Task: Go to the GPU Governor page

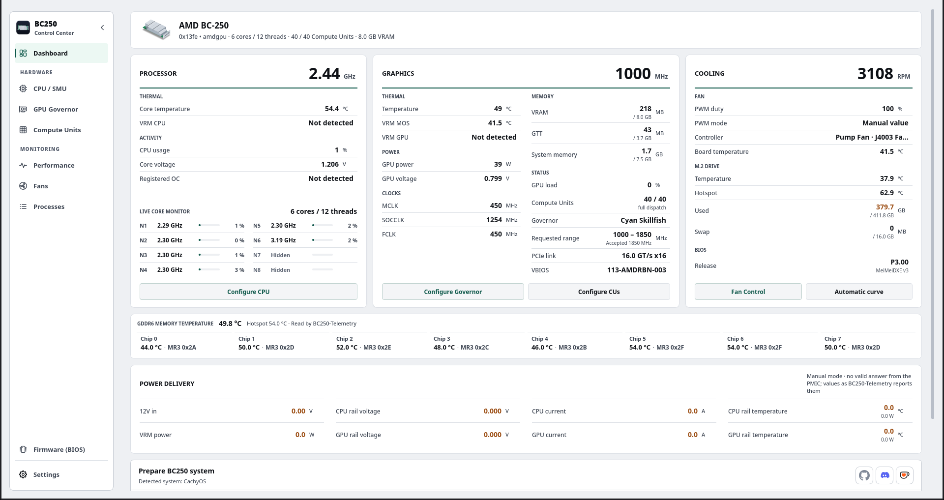Action: [x=61, y=109]
